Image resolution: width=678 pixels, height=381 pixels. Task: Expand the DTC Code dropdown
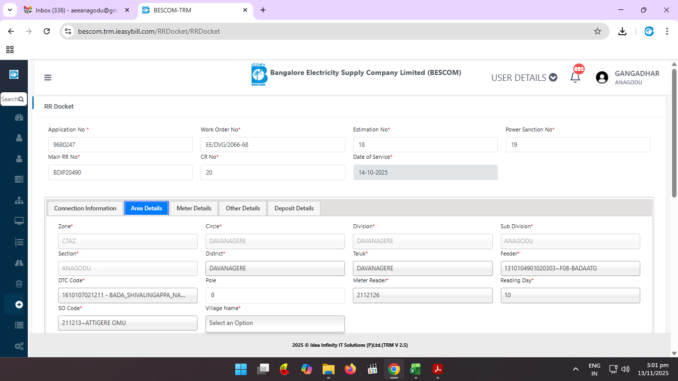point(128,295)
